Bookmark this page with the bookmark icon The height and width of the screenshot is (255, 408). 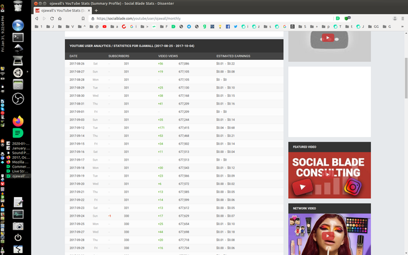pyautogui.click(x=83, y=18)
